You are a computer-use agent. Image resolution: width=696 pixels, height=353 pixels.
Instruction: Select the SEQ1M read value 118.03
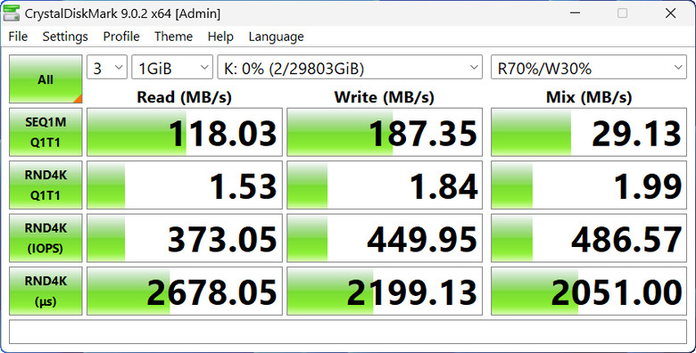point(185,132)
